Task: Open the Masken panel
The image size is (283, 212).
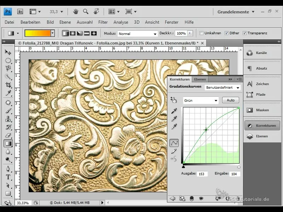Action: click(x=262, y=110)
